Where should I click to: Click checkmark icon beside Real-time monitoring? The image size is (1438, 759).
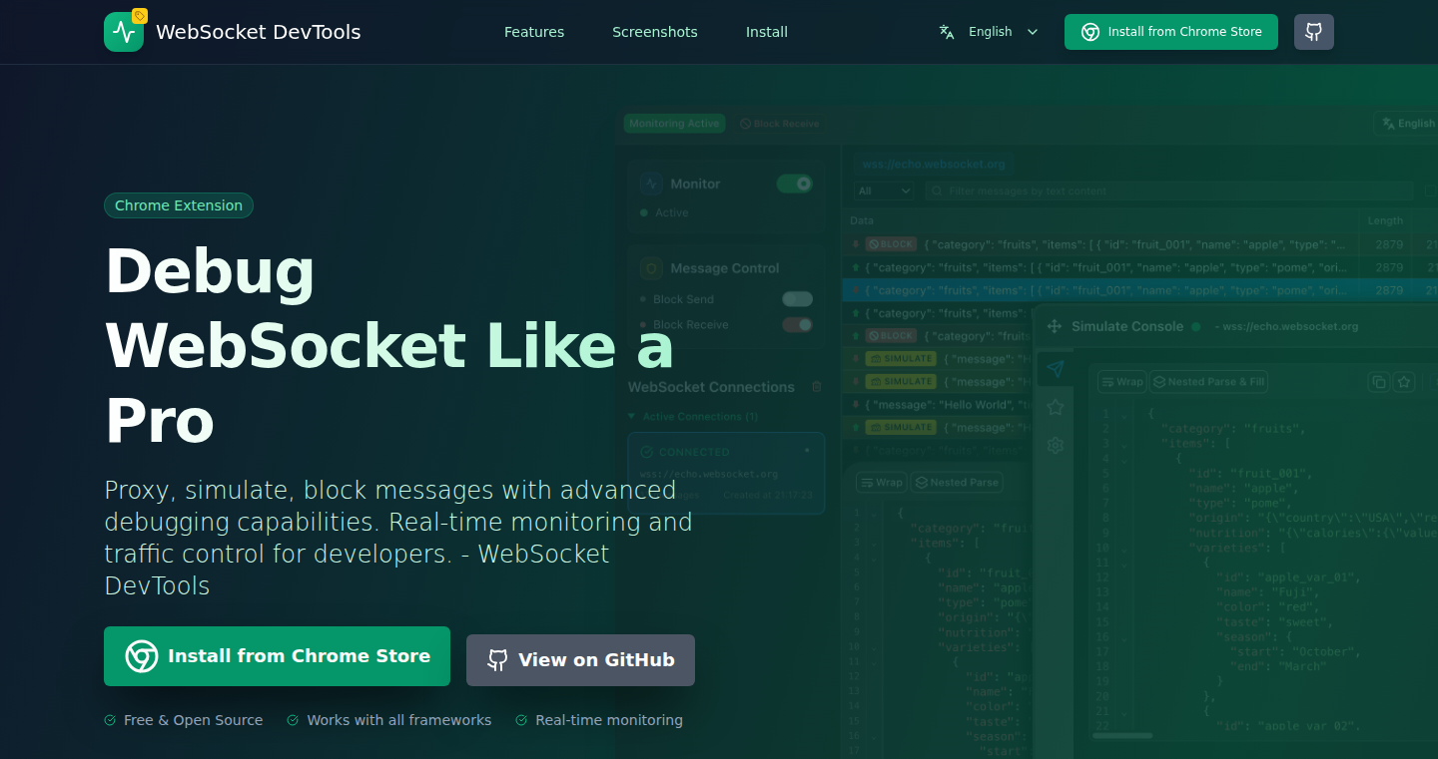[521, 720]
